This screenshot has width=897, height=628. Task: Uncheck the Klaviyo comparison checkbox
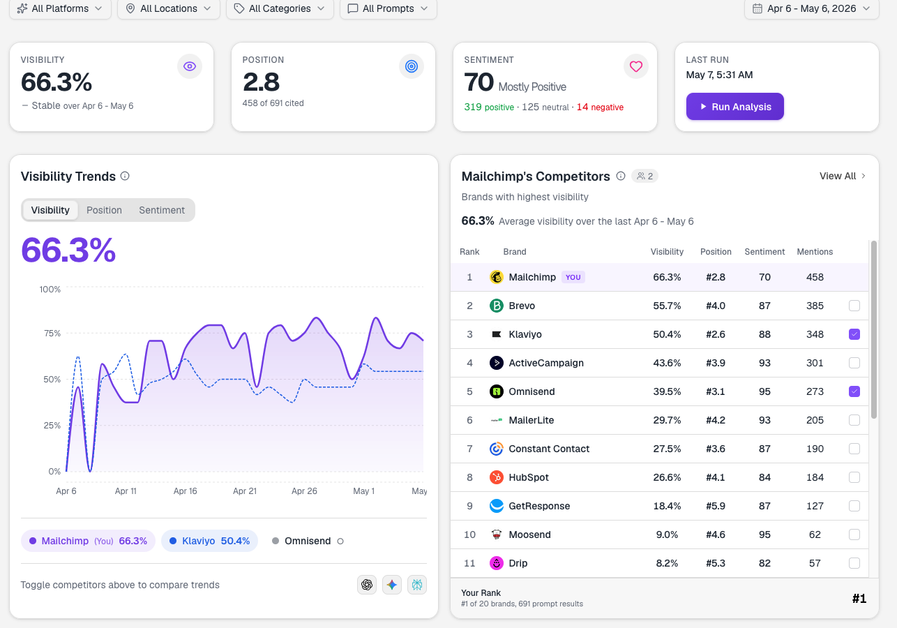tap(854, 334)
